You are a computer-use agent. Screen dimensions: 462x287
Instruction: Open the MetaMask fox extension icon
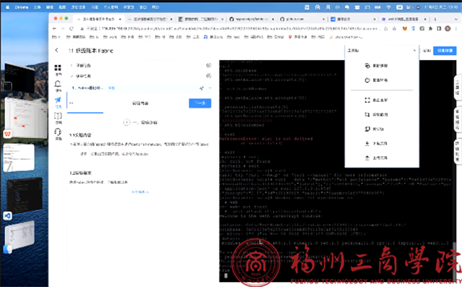[x=405, y=29]
